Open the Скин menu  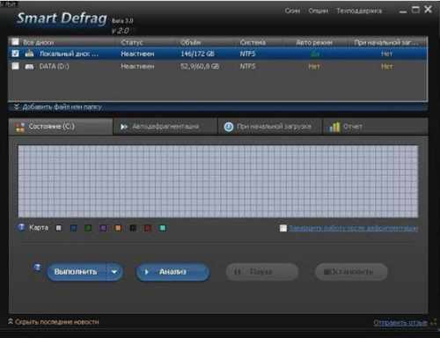(292, 11)
